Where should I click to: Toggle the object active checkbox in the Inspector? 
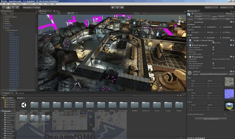(192, 14)
